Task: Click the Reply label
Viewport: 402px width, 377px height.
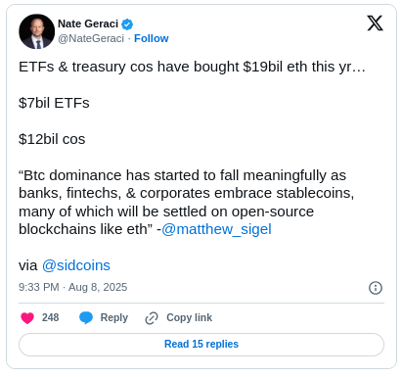Action: point(114,317)
